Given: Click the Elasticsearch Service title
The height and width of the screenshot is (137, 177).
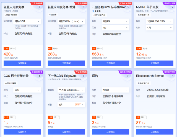Looking at the screenshot, I should (150, 76).
